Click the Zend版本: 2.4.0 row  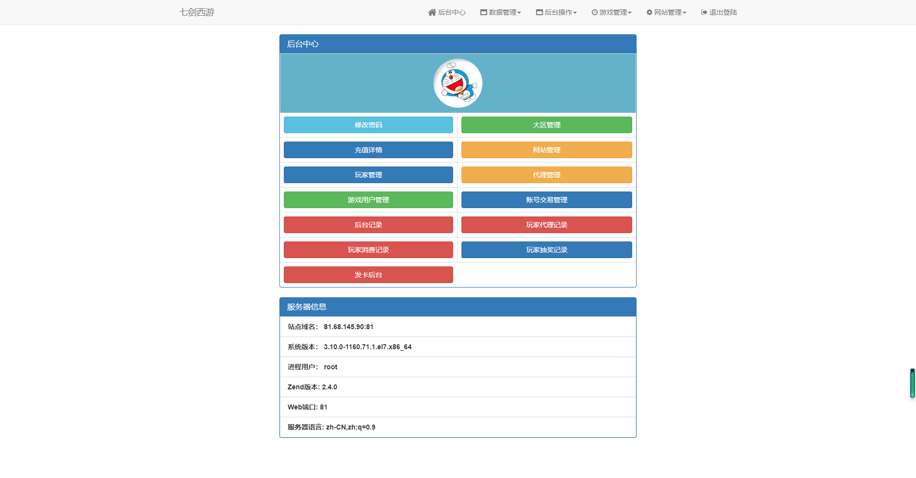tap(458, 387)
